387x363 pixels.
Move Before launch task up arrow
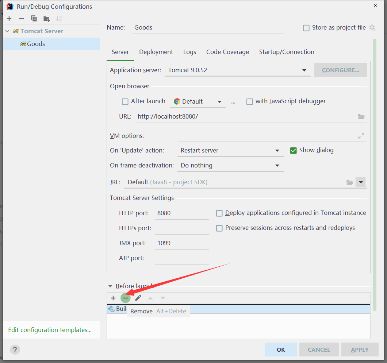point(150,298)
